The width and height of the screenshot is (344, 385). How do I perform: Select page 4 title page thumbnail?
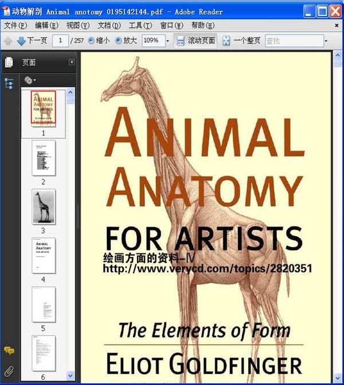(x=44, y=256)
